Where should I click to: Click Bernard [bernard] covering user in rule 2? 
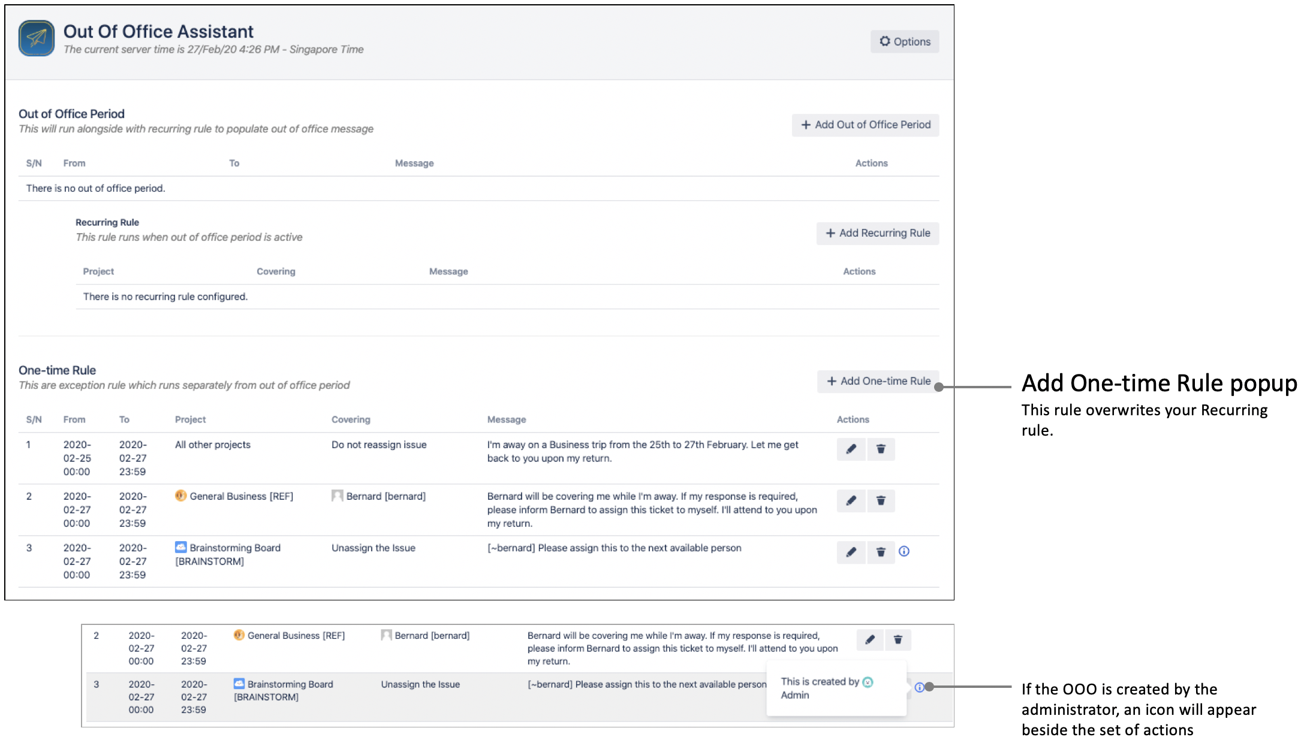(385, 497)
